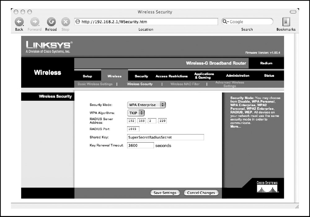This screenshot has height=217, width=310.
Task: Click the toolbar toggle pill in title bar
Action: tap(293, 12)
